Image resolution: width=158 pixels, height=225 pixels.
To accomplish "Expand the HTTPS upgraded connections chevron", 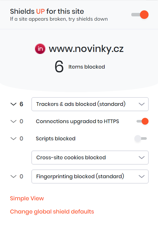I will 13,121.
